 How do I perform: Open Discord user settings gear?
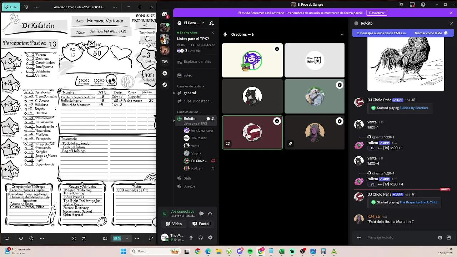click(x=210, y=237)
